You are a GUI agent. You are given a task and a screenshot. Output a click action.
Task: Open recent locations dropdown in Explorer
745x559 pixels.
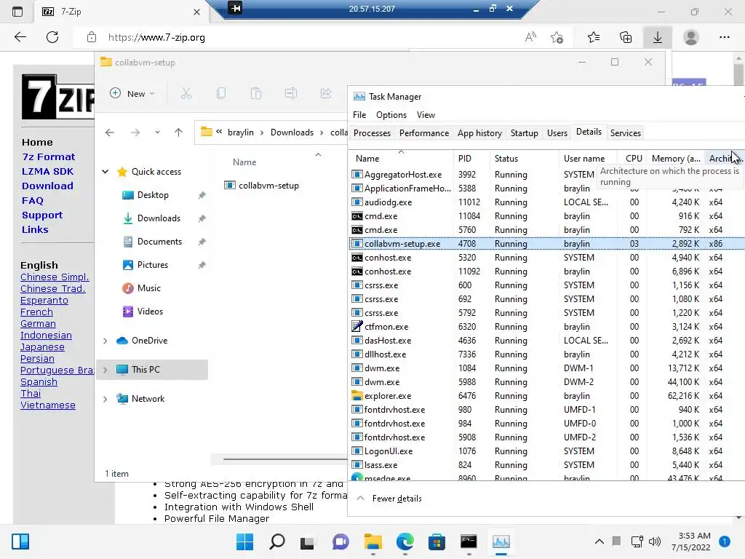click(157, 132)
